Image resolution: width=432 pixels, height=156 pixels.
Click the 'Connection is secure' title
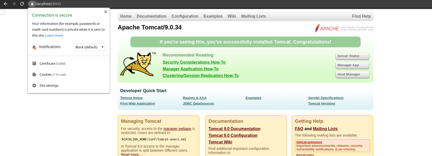52,15
